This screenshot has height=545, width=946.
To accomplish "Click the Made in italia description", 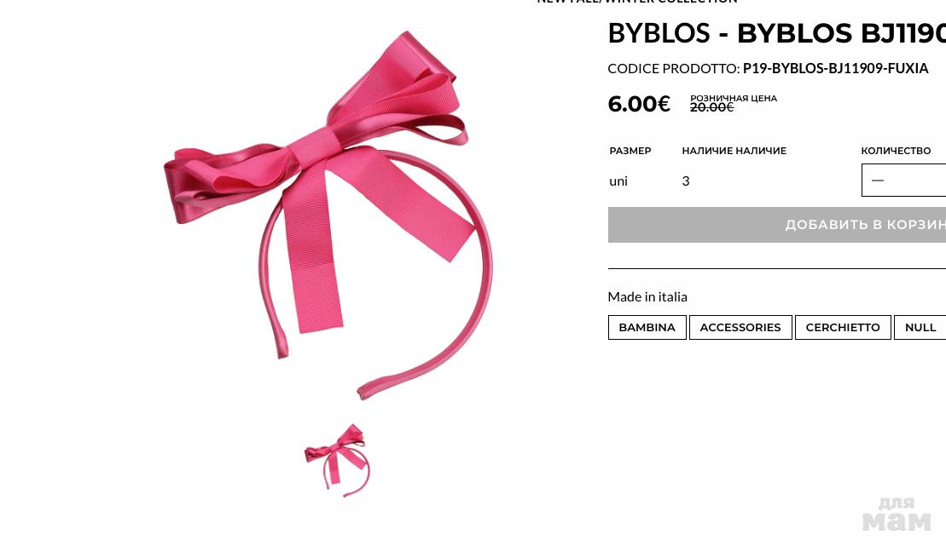I will pyautogui.click(x=647, y=297).
